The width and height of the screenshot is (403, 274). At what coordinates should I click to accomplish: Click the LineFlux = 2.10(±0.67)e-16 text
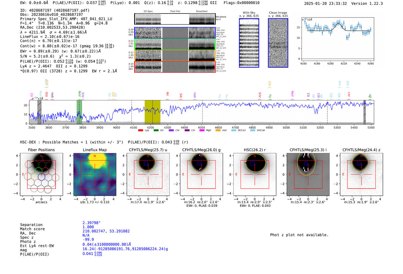click(50, 37)
